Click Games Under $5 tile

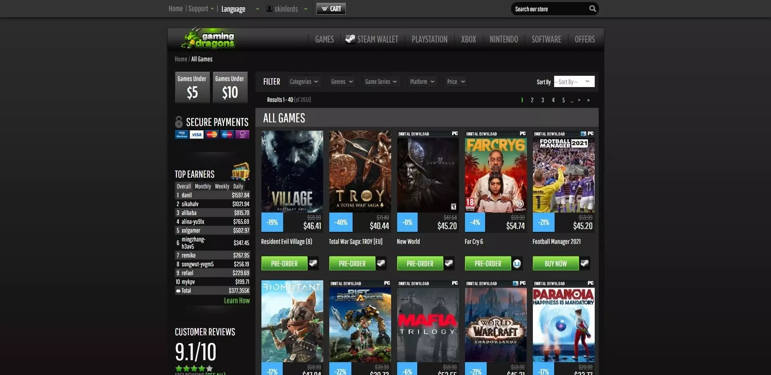tap(192, 87)
